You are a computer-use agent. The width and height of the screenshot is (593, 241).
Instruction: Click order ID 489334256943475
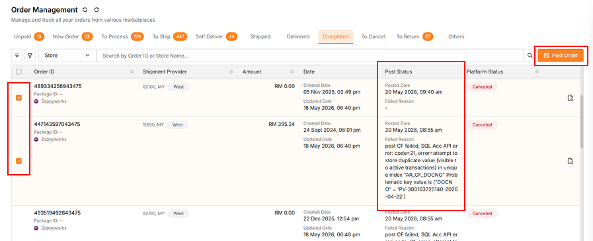58,86
